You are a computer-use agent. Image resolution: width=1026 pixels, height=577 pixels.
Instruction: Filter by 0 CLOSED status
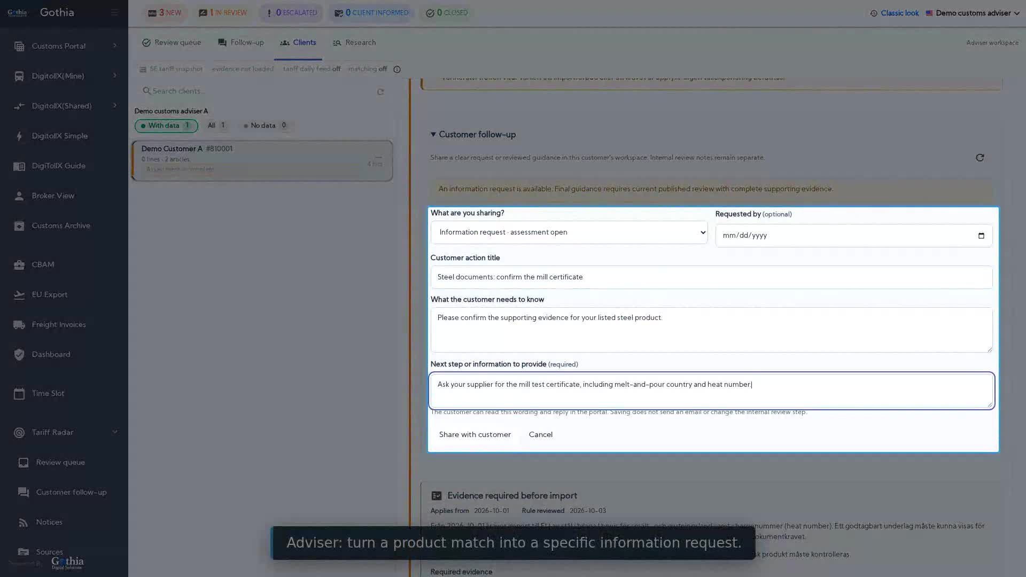(447, 13)
